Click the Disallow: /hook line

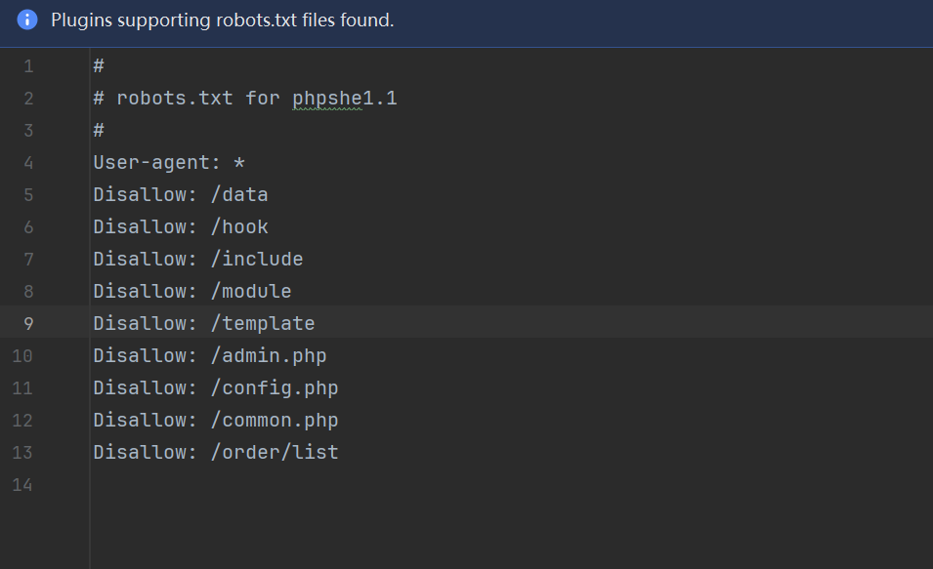[x=181, y=227]
